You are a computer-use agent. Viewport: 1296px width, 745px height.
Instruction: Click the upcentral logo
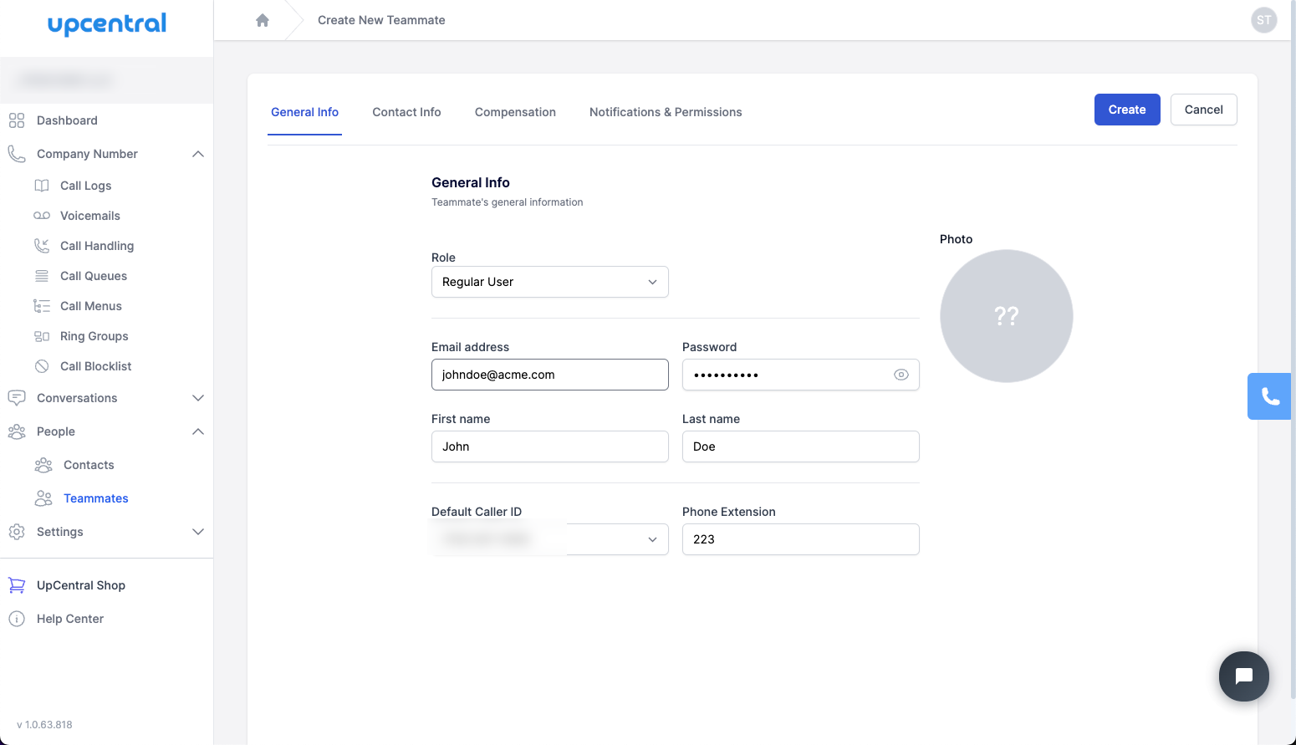click(107, 24)
